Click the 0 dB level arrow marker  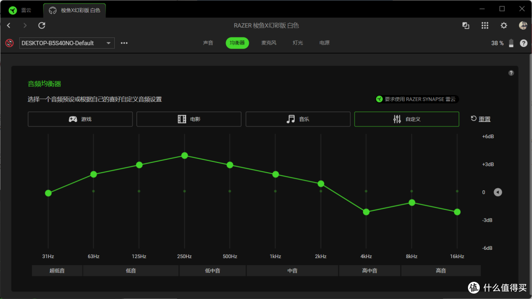(498, 192)
